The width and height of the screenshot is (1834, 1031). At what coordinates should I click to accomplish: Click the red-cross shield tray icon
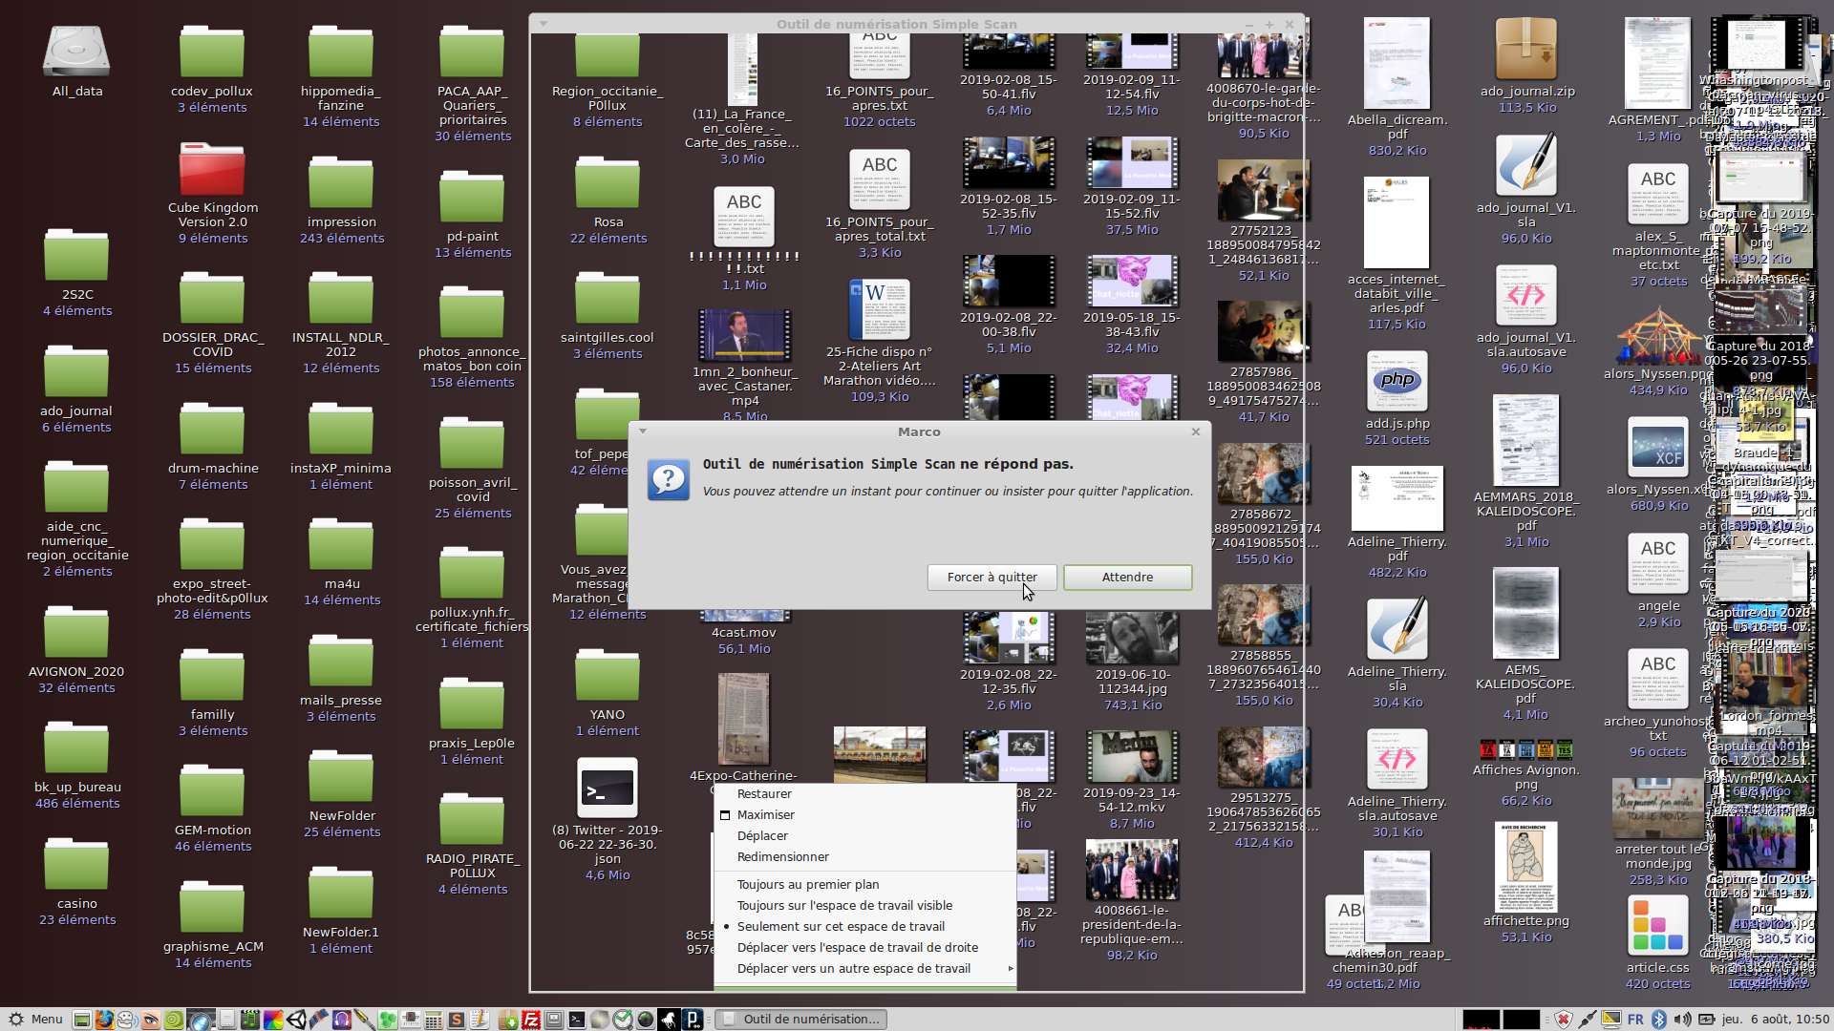point(1564,1020)
